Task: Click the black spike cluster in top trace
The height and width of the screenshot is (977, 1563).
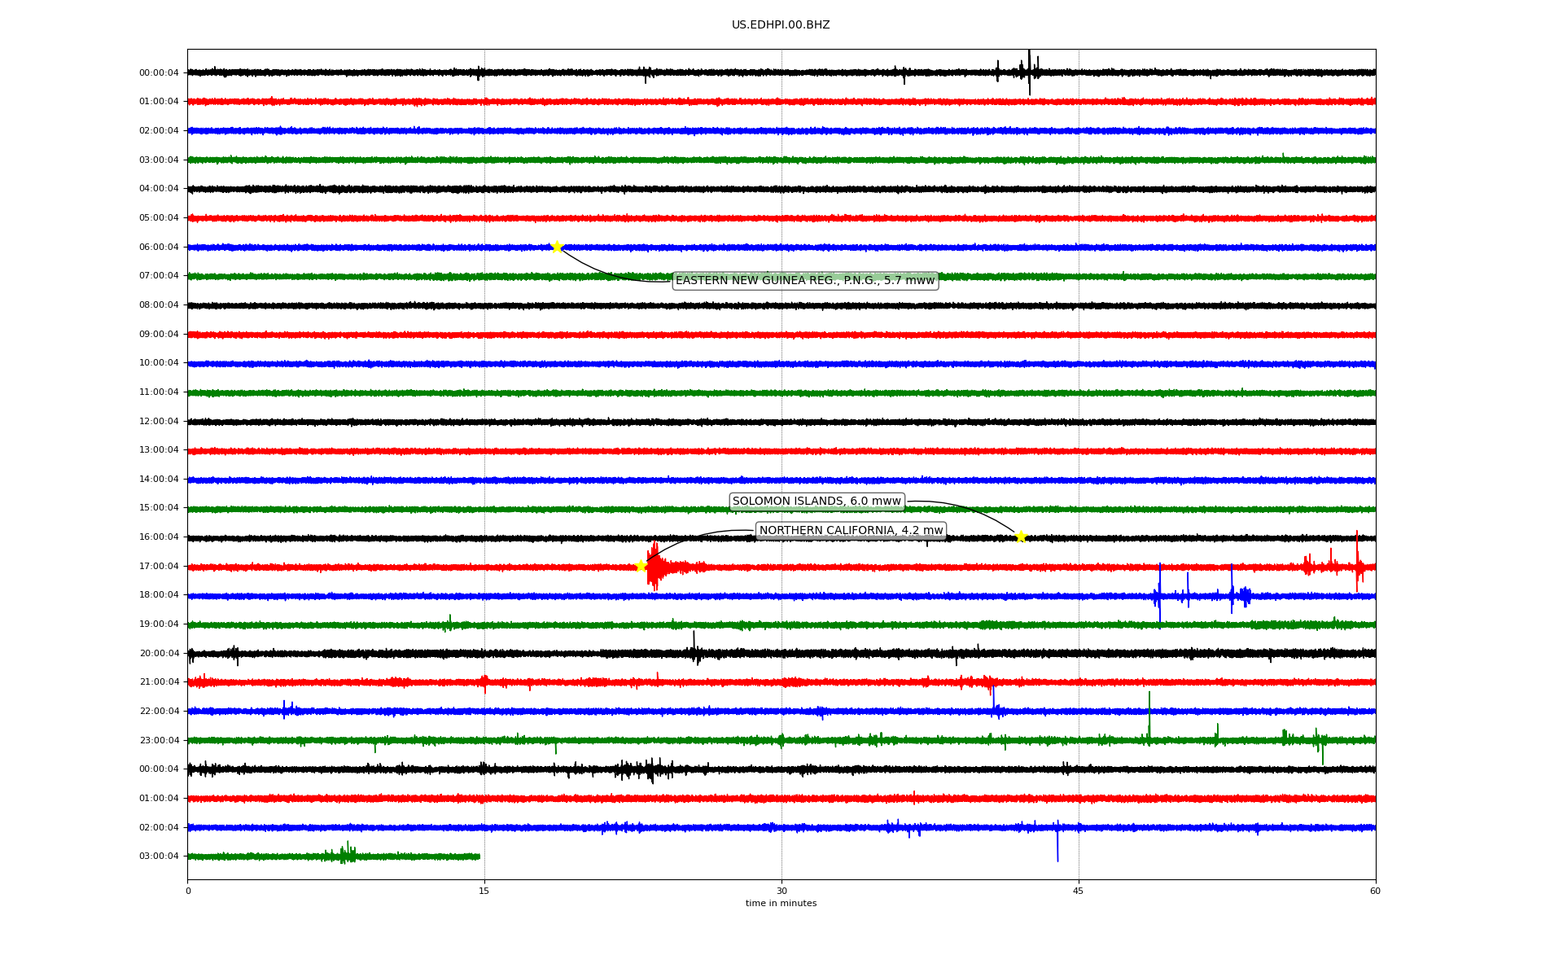Action: pyautogui.click(x=1027, y=72)
